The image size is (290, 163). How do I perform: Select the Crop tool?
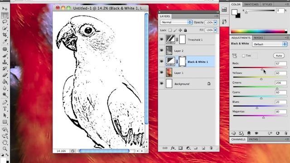[x=5, y=35]
